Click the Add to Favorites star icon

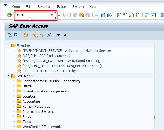point(35,35)
